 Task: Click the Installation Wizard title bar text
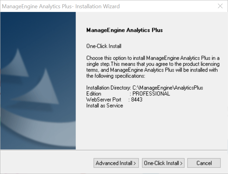[x=61, y=6]
